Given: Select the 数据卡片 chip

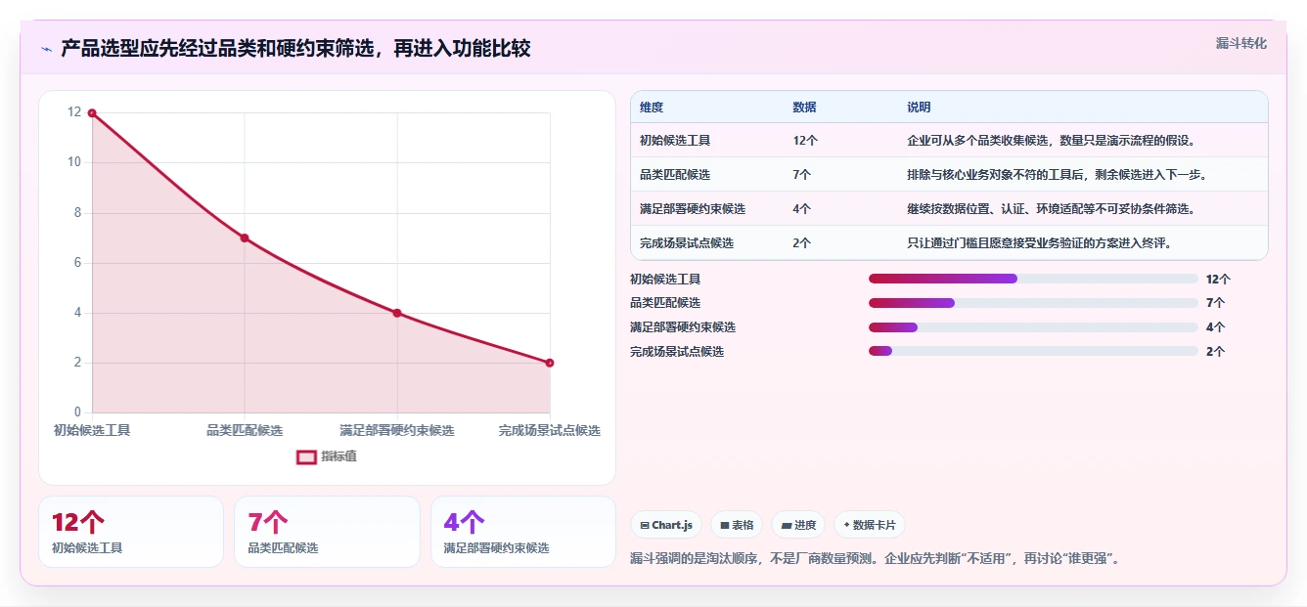Looking at the screenshot, I should (870, 525).
